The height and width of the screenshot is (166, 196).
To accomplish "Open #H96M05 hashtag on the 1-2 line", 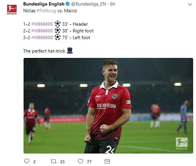I will click(42, 24).
